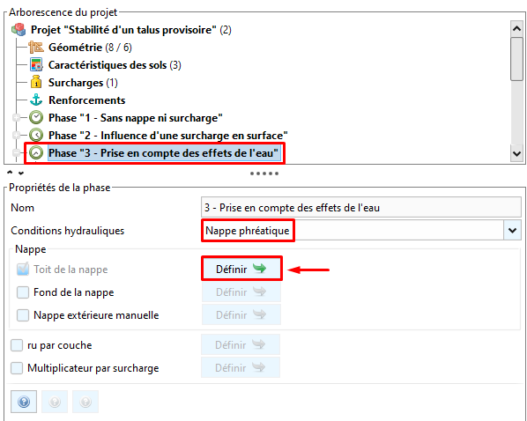
Task: Enable the Fond de la nappe checkbox
Action: click(23, 292)
